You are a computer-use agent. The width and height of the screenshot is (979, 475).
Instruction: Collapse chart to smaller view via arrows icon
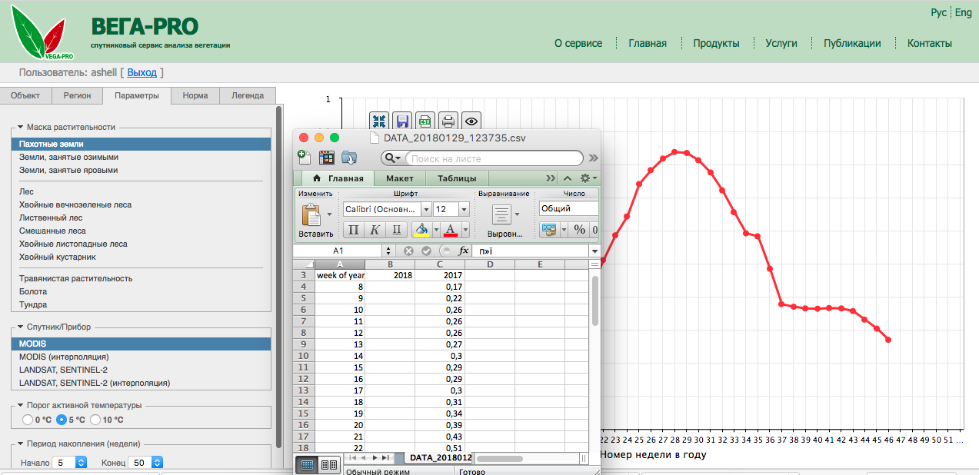pos(378,121)
